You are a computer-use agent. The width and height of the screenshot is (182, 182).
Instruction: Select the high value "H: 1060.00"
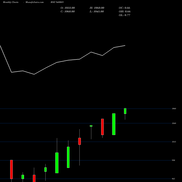pyautogui.click(x=97, y=8)
